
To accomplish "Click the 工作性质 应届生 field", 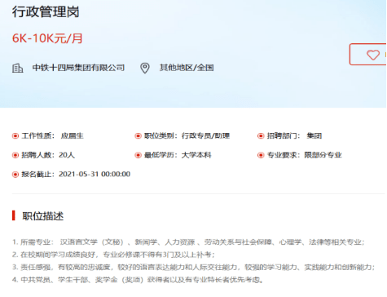I will point(52,135).
